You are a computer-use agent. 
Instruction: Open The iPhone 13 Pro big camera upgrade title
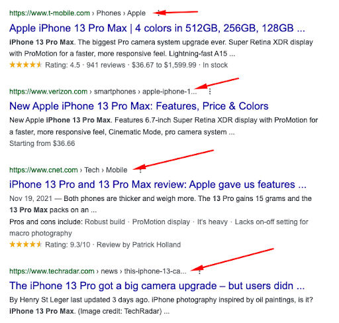coord(157,286)
